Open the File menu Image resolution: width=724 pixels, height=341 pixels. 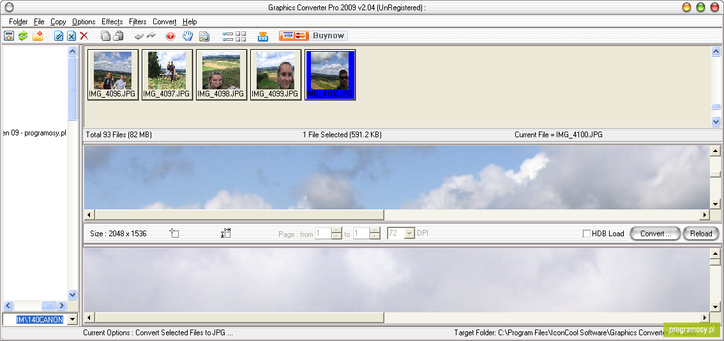point(39,22)
